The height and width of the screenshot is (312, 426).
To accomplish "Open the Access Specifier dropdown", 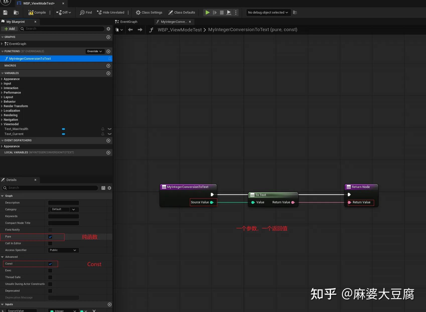I will (x=63, y=250).
